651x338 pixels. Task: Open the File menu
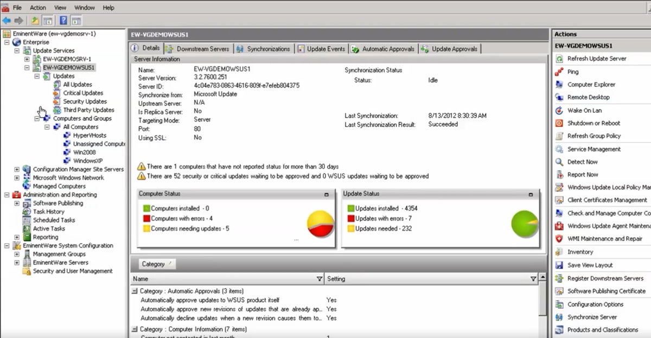17,8
